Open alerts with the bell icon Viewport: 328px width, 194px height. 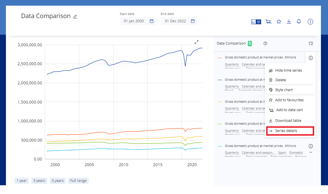click(299, 22)
